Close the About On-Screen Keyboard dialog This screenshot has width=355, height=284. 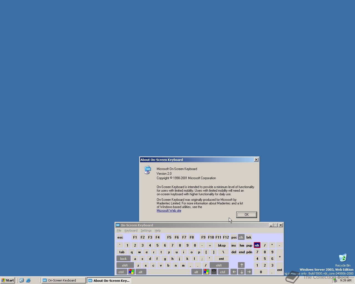(x=256, y=160)
